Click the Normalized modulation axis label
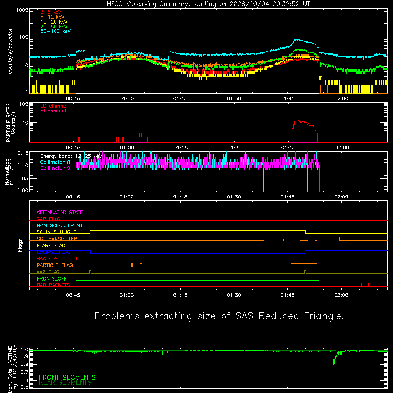Viewport: 393px width, 393px height. point(9,171)
